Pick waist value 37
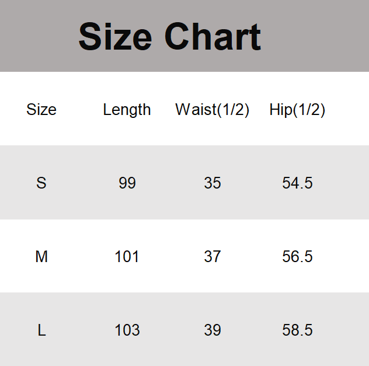The width and height of the screenshot is (369, 366). coord(213,257)
